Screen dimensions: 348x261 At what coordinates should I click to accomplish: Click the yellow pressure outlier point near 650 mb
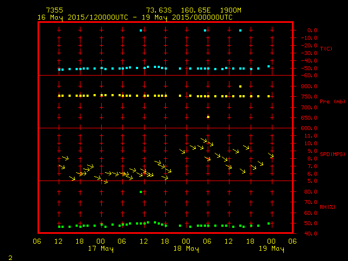pos(208,117)
